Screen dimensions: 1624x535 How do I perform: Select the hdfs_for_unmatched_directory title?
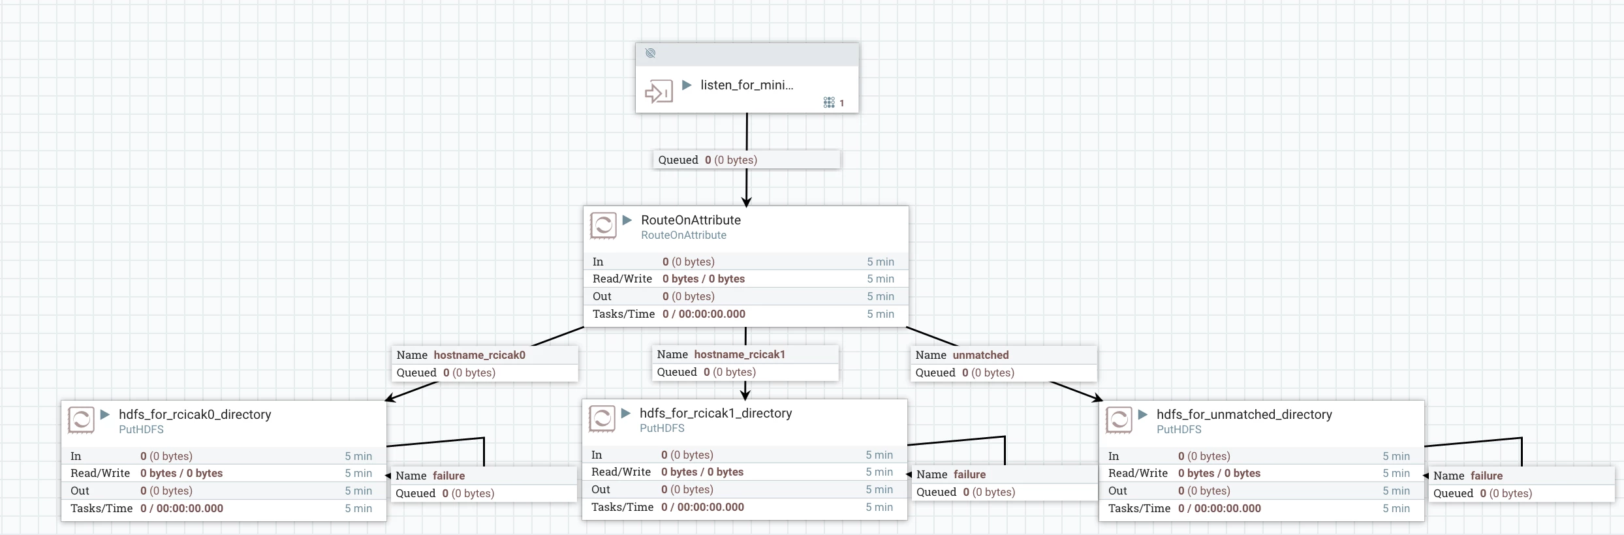[1244, 414]
